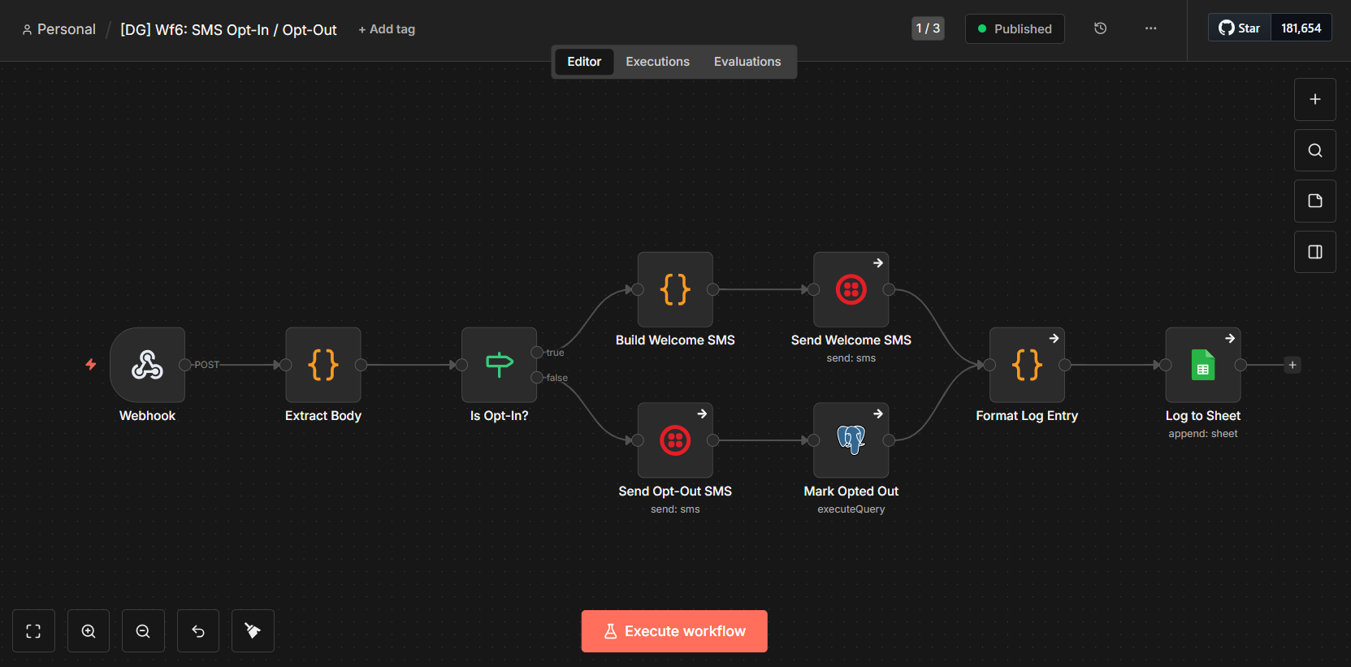This screenshot has height=667, width=1351.
Task: Zoom in on the canvas
Action: point(89,631)
